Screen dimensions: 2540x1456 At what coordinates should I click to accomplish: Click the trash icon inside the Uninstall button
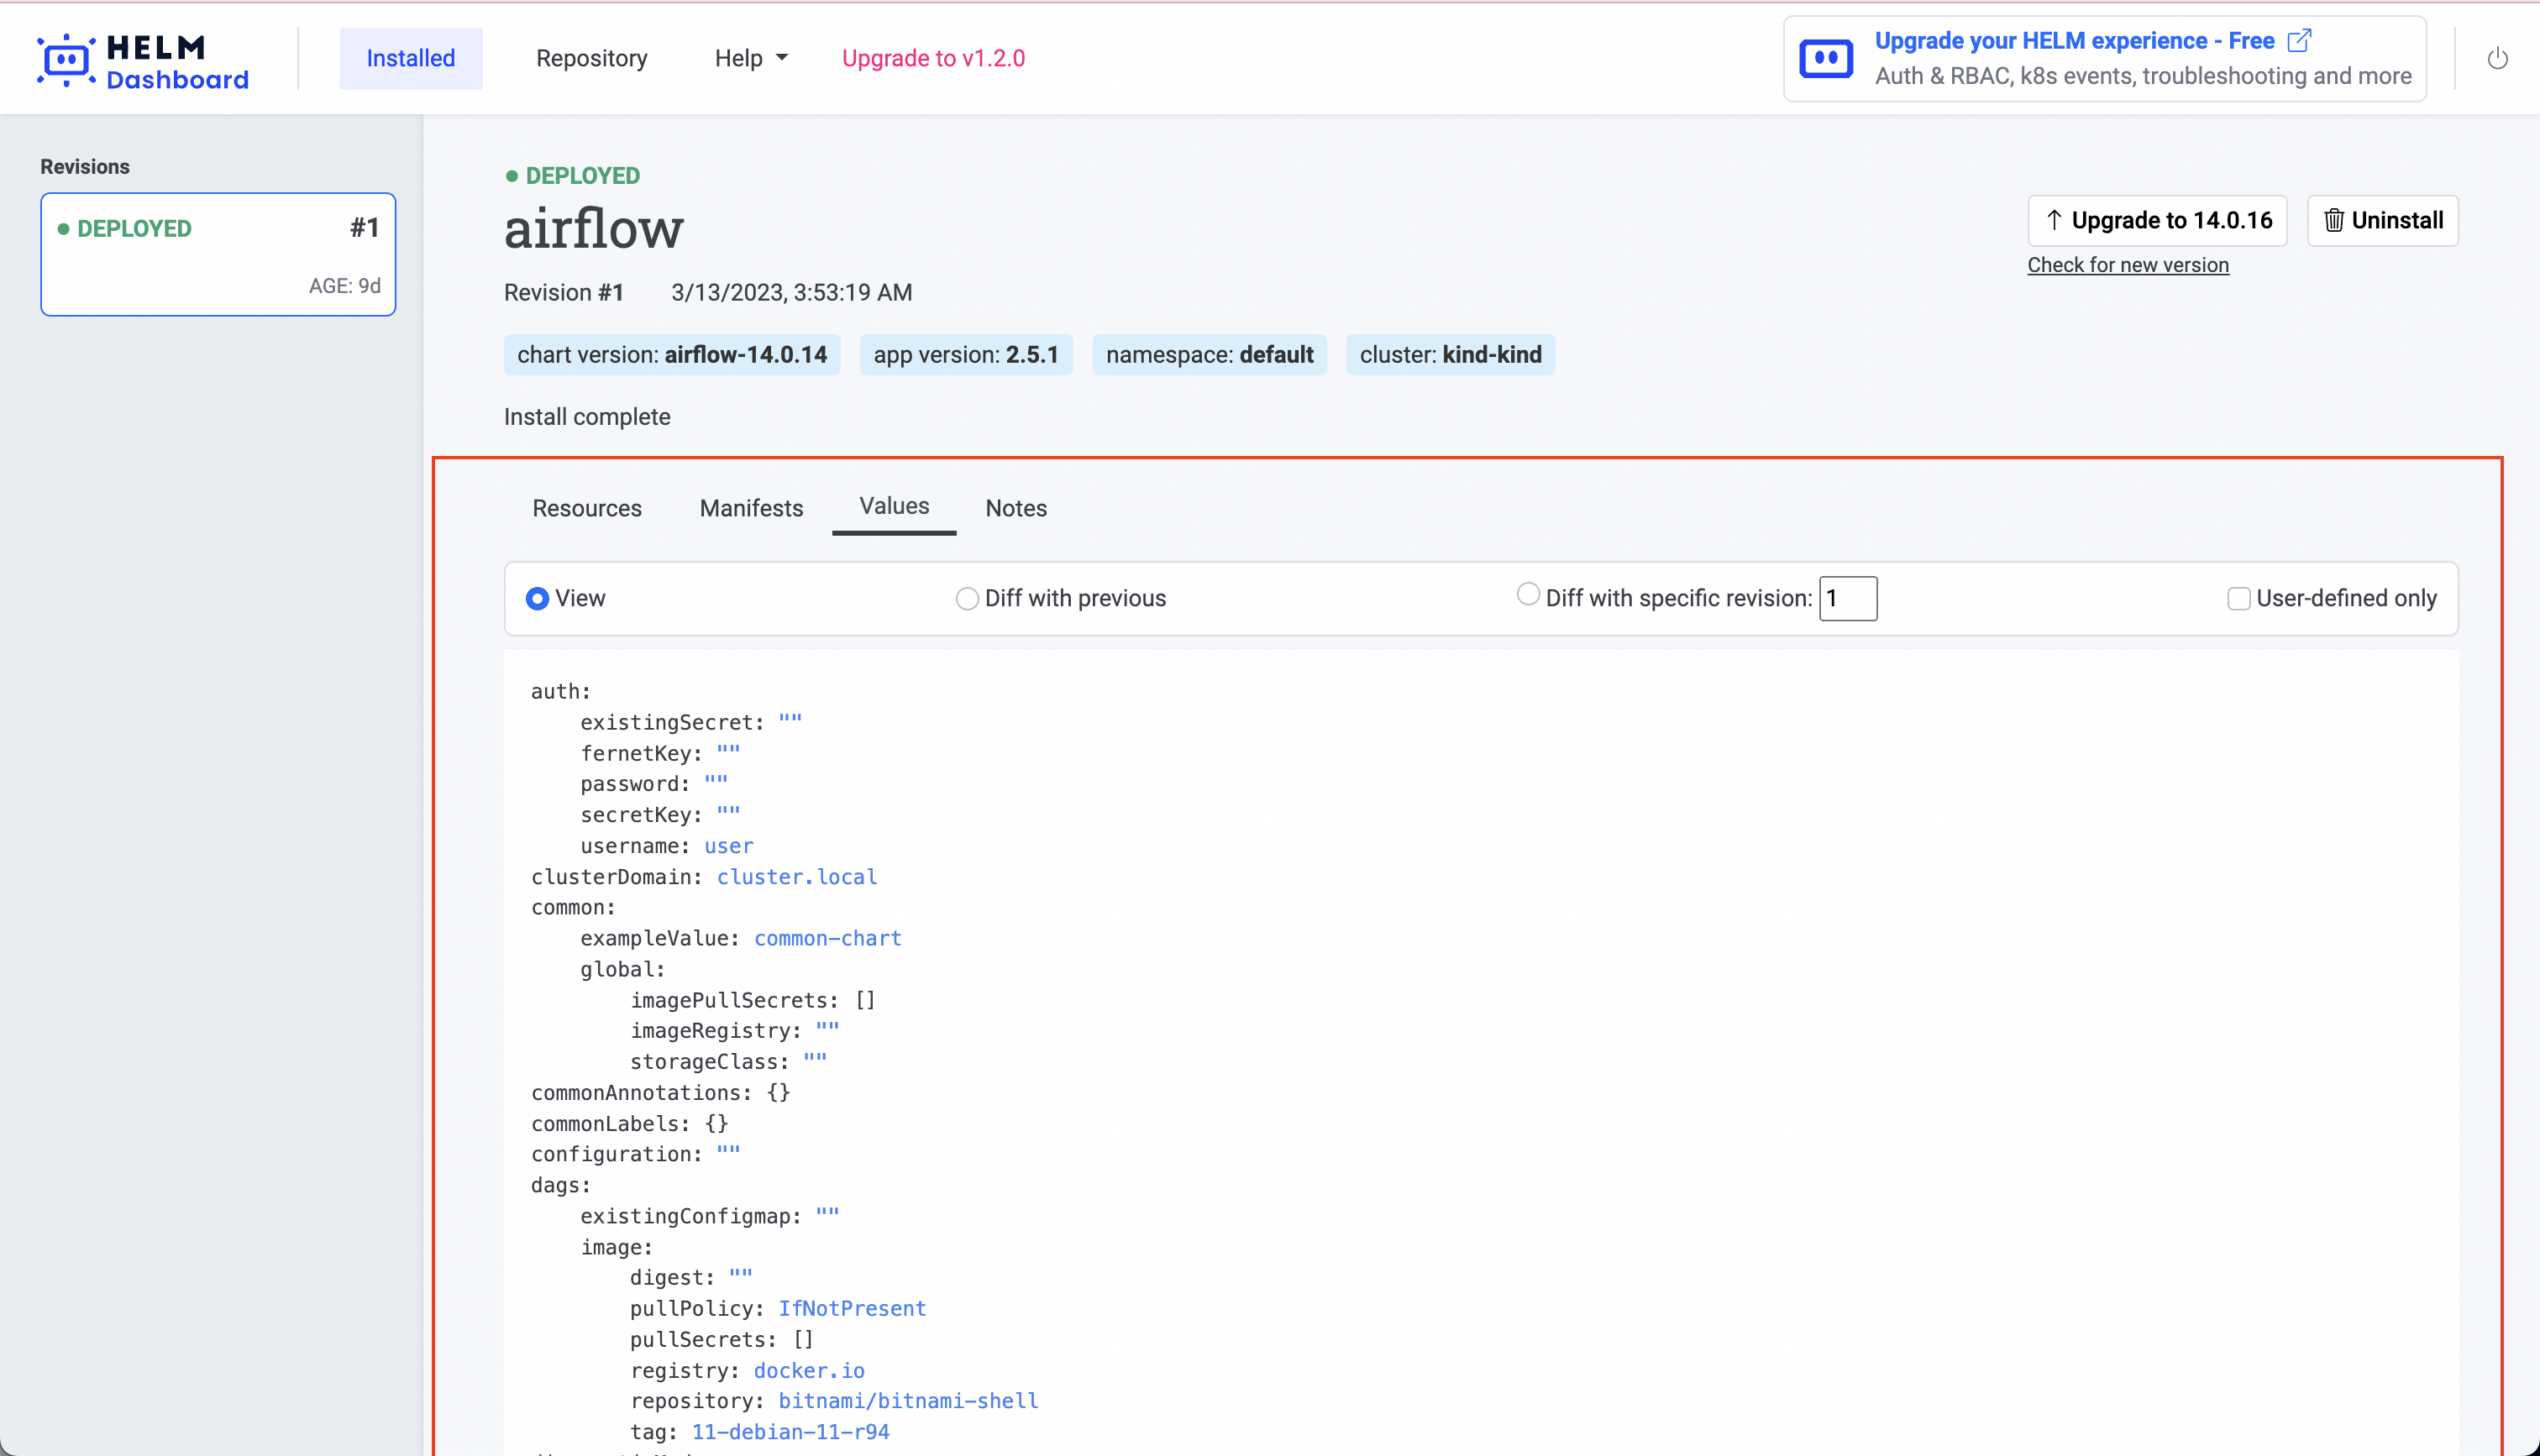point(2334,220)
